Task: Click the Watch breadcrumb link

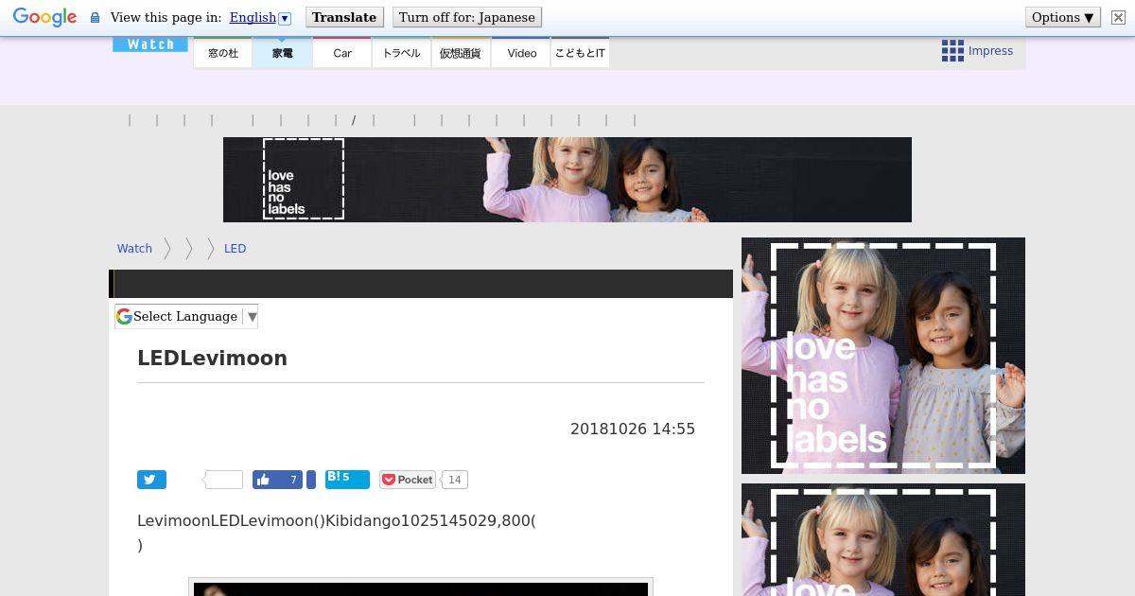Action: click(134, 249)
